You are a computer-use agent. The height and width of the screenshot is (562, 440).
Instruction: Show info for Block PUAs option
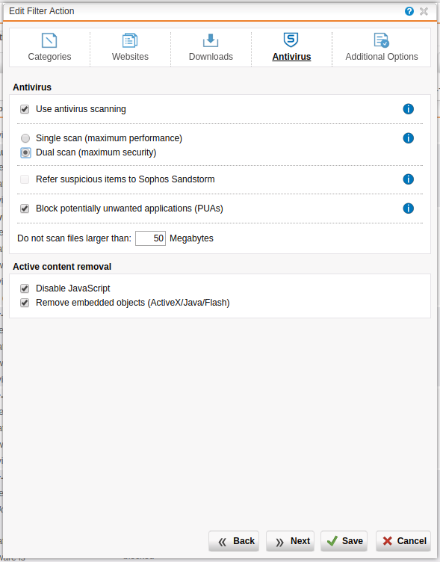[408, 209]
